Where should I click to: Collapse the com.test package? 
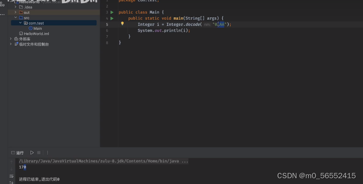click(21, 23)
